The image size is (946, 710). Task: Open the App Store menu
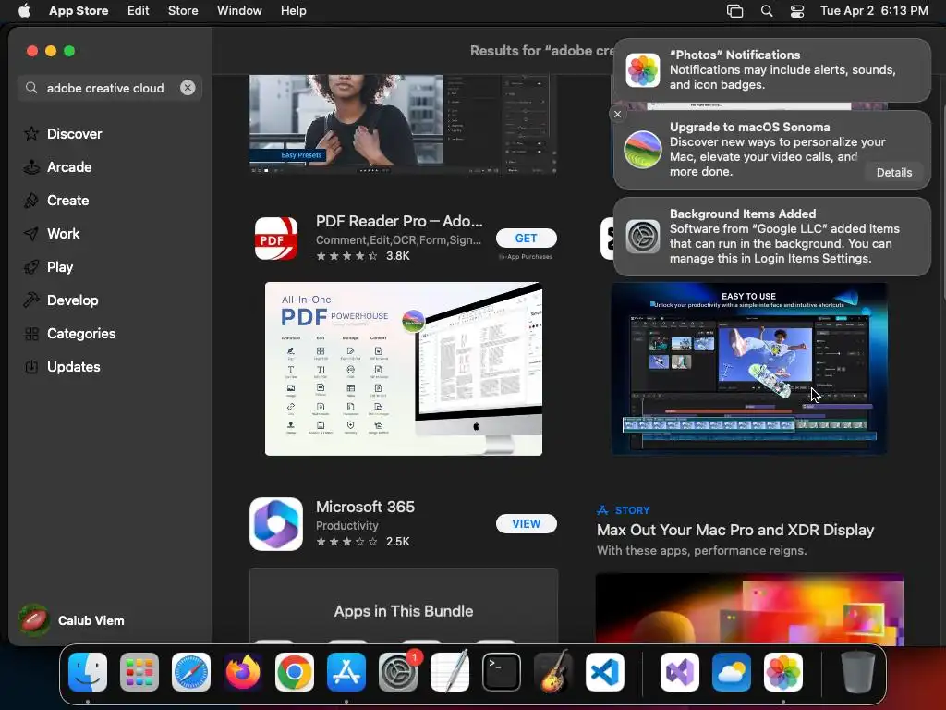(79, 10)
